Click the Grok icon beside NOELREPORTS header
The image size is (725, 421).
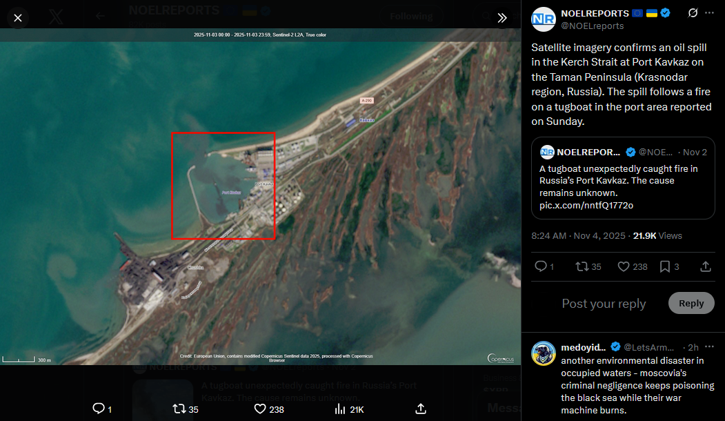click(693, 13)
